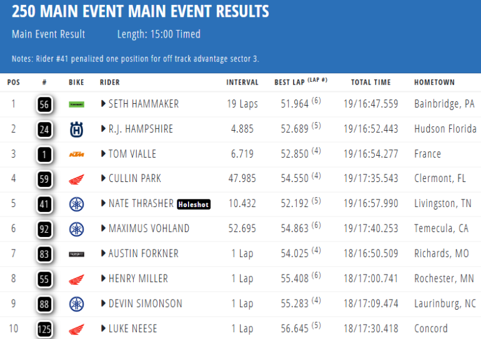481x339 pixels.
Task: Open Henry Miller rider name
Action: [138, 278]
